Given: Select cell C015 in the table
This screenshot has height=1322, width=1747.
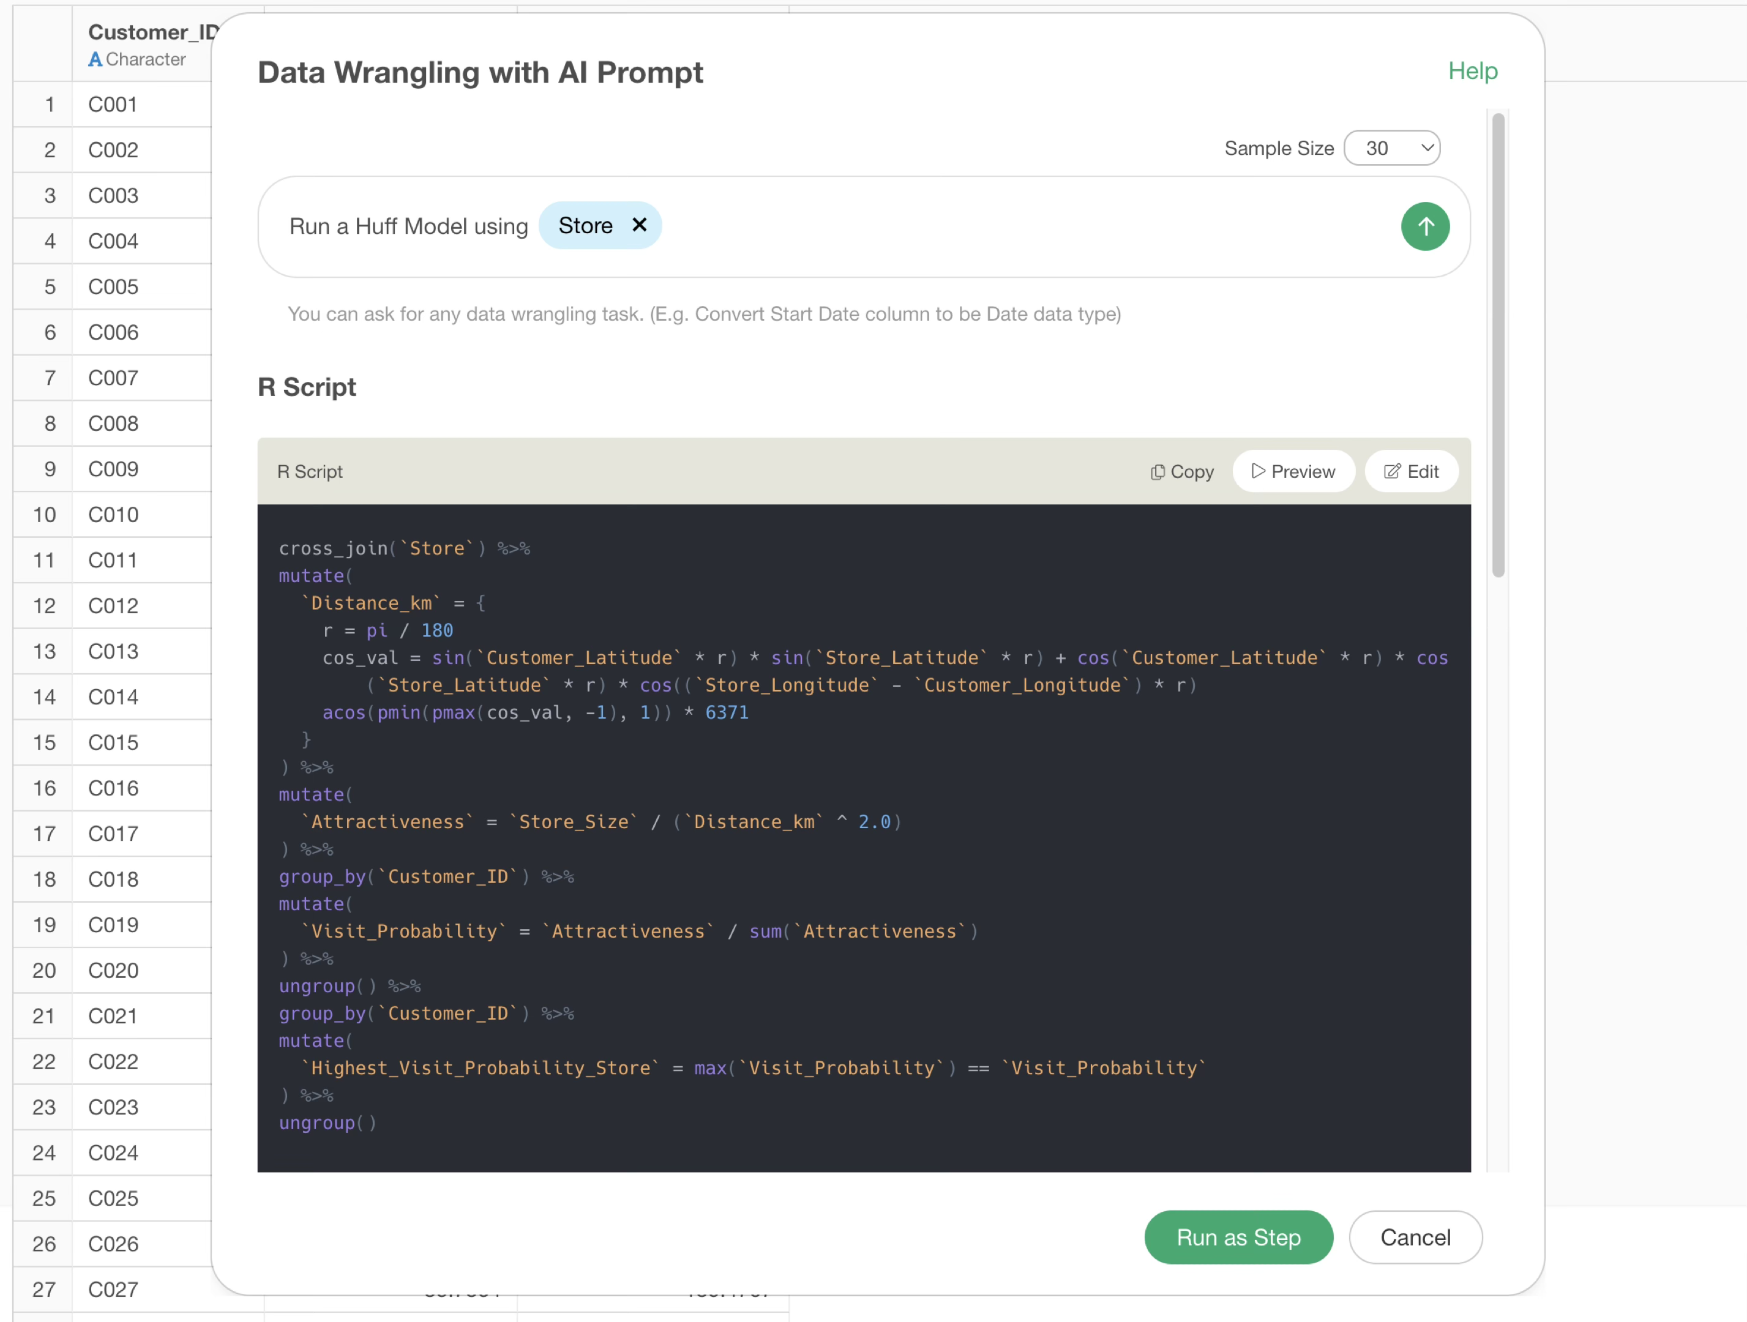Looking at the screenshot, I should (x=113, y=742).
